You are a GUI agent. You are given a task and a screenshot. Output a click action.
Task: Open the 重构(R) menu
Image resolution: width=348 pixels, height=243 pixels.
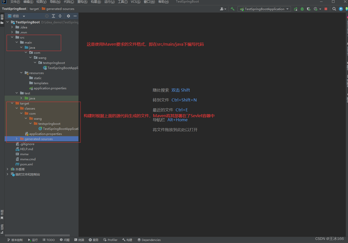click(x=82, y=2)
